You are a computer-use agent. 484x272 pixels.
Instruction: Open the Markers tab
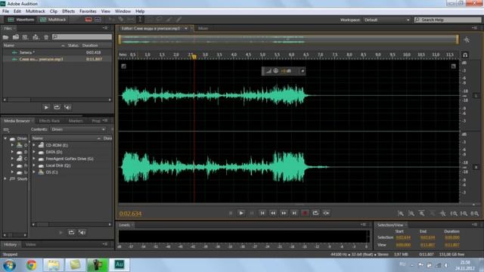[x=76, y=121]
